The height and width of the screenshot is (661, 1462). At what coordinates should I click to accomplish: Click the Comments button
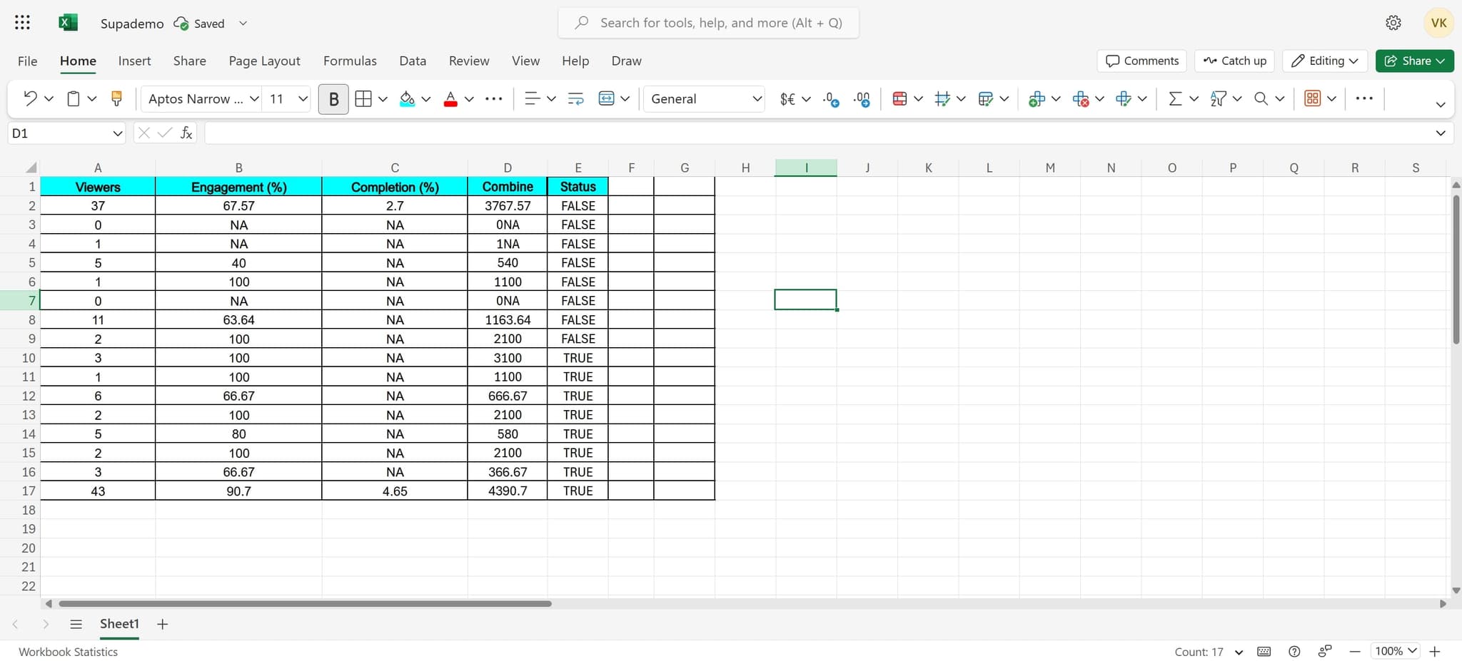(x=1141, y=61)
